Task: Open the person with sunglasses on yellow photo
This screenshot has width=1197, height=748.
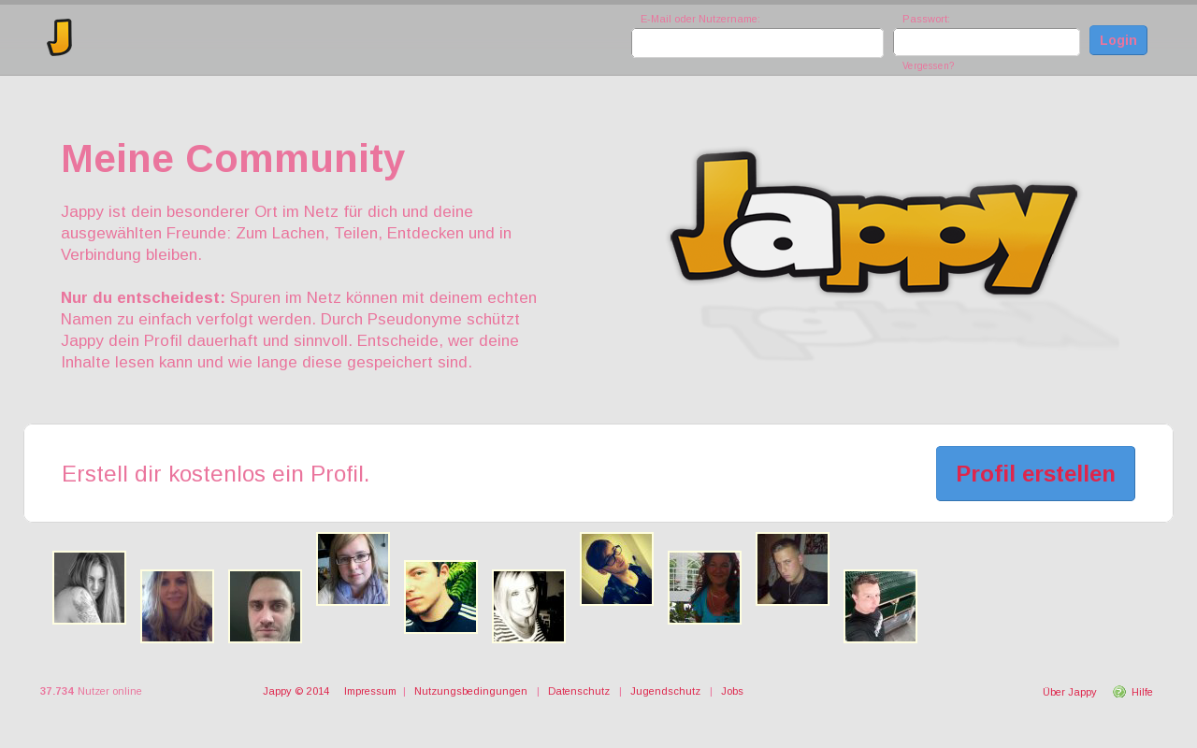Action: (616, 568)
